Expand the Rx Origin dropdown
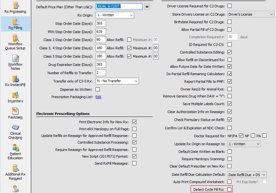This screenshot has width=276, height=193. coord(131,15)
